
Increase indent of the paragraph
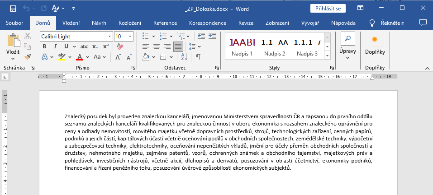pos(212,36)
